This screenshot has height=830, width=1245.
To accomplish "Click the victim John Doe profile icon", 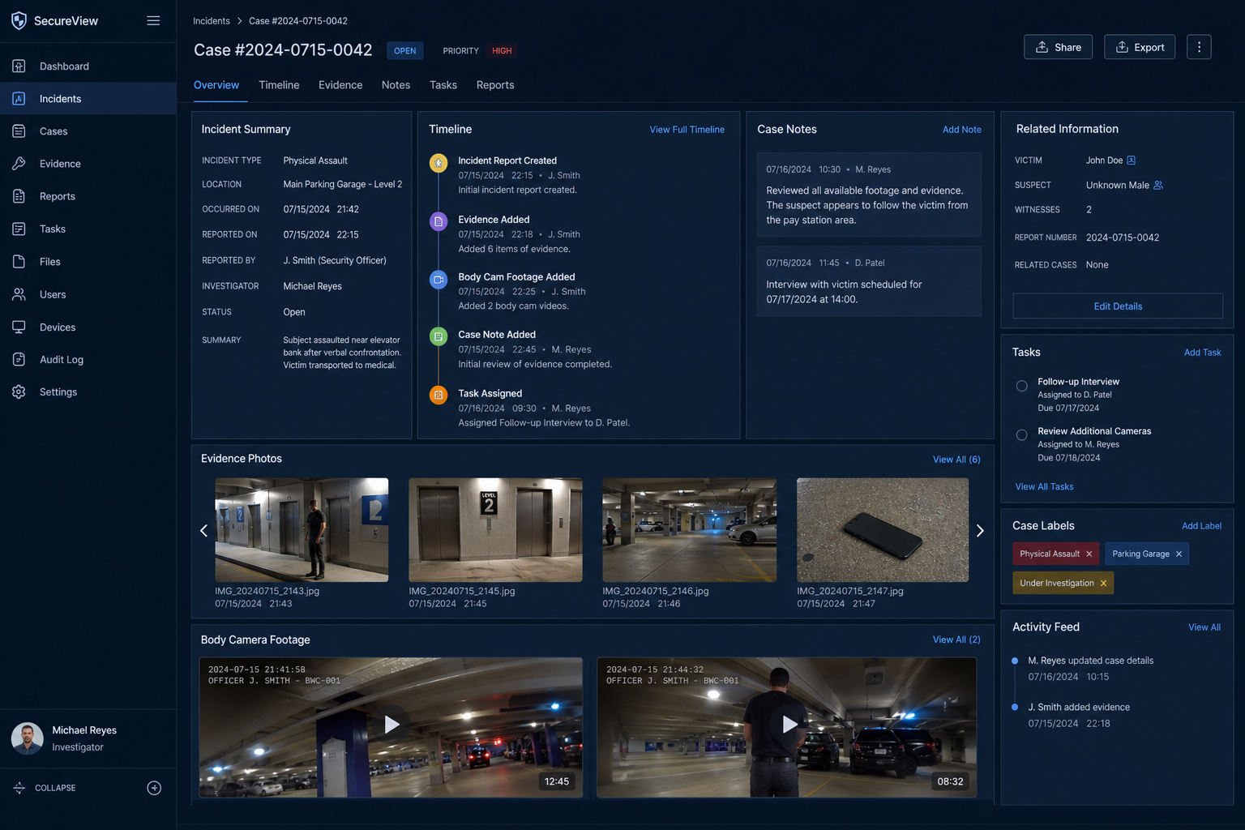I will pos(1132,160).
